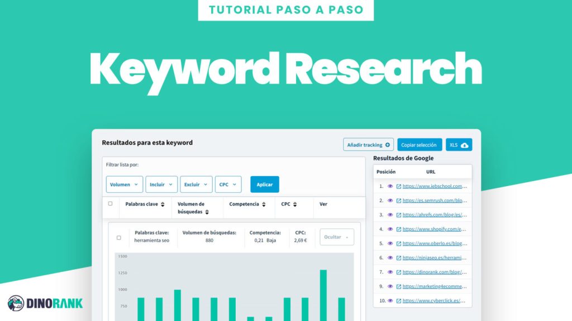Sort by Volumen de búsquedas arrows
This screenshot has height=321, width=572.
coord(207,212)
